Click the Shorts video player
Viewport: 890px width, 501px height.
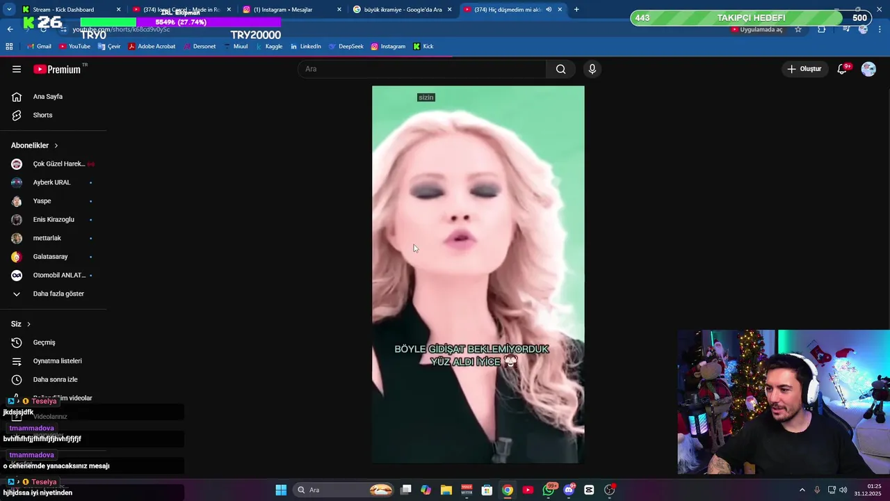coord(478,274)
